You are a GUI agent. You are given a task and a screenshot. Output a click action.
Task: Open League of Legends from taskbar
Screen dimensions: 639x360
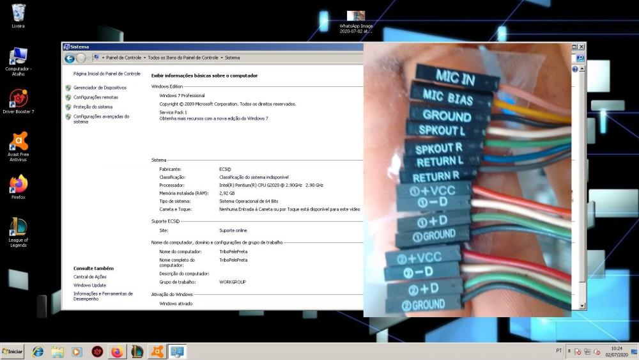137,352
